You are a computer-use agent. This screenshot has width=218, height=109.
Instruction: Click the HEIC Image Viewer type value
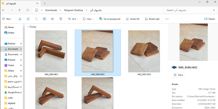coord(207,89)
